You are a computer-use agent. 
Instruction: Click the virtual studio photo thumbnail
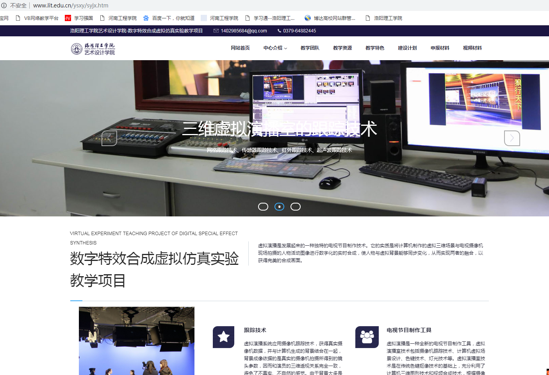pos(137,341)
